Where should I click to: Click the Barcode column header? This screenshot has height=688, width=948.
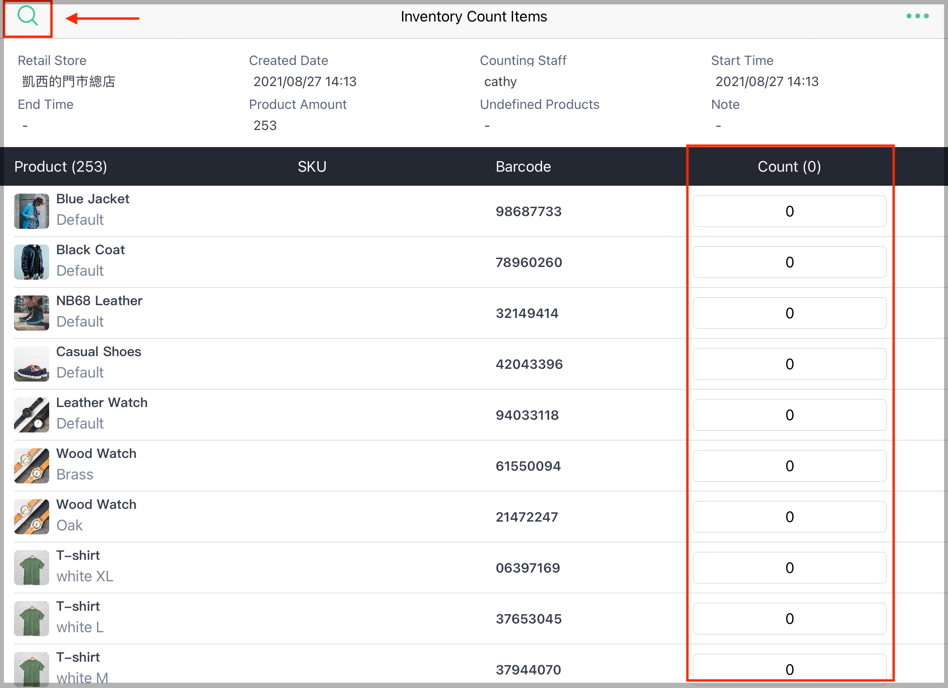[x=523, y=166]
